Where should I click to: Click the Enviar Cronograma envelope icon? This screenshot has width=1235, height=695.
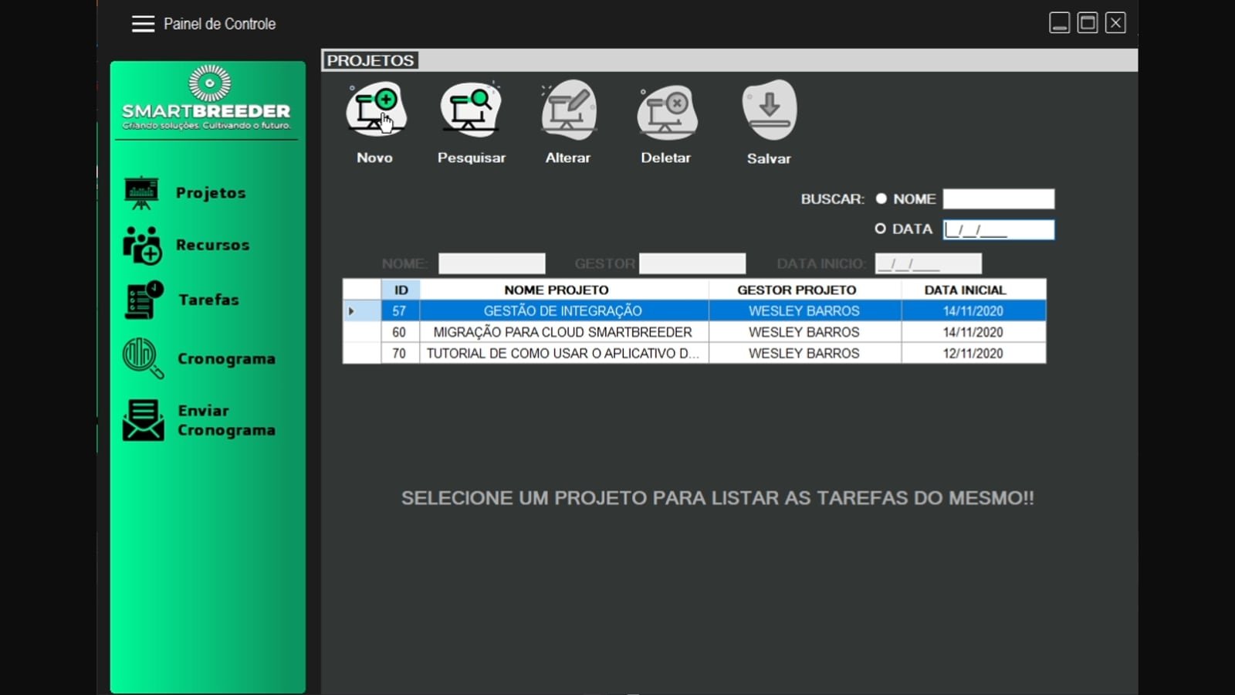pyautogui.click(x=144, y=420)
